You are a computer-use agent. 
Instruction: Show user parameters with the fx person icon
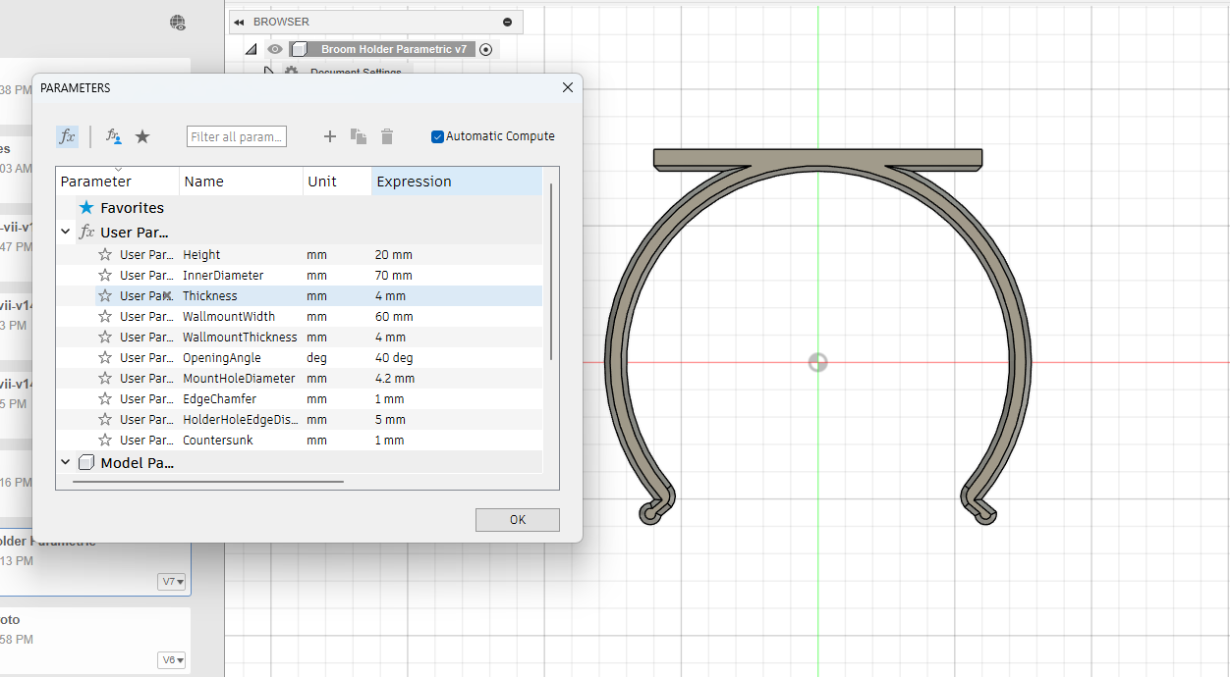click(114, 137)
